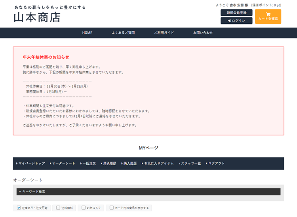Open お問い合わせ contact page
The width and height of the screenshot is (297, 217).
tap(203, 32)
